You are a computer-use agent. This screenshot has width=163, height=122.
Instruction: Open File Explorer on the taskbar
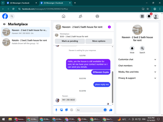(x=10, y=119)
